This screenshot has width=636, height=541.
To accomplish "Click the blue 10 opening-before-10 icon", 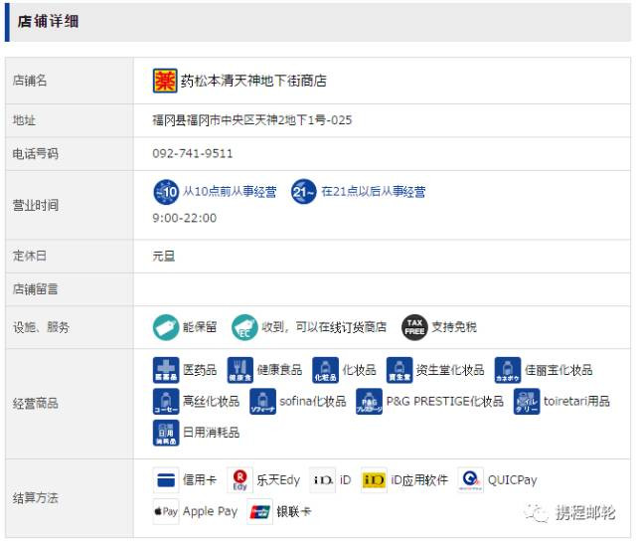I will point(166,192).
